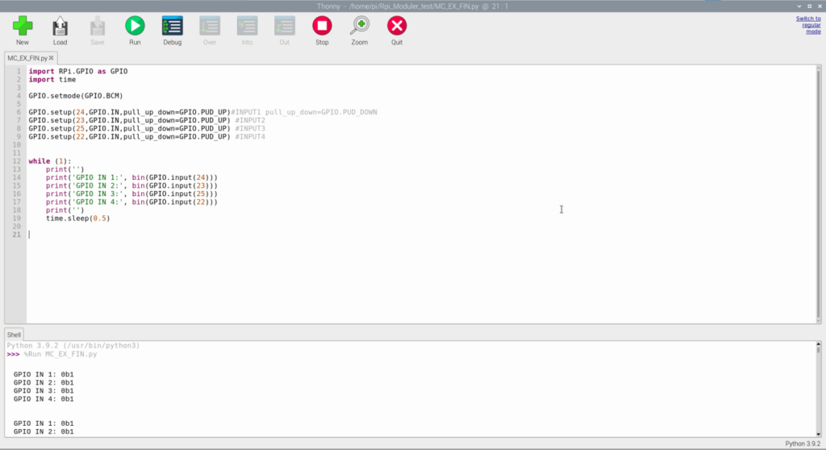Image resolution: width=826 pixels, height=450 pixels.
Task: Close the MC_EX_FIN.py tab
Action: pyautogui.click(x=52, y=58)
